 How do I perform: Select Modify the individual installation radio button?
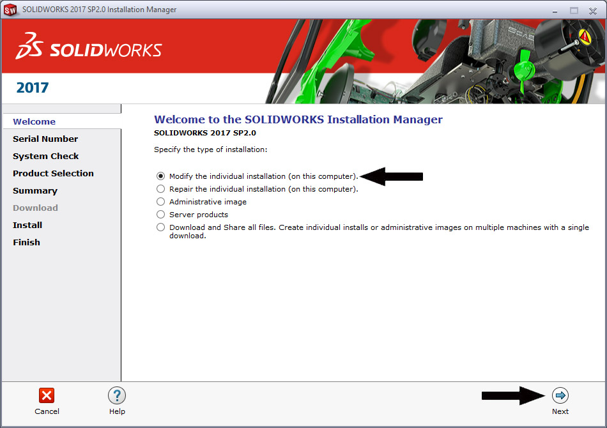click(x=160, y=176)
